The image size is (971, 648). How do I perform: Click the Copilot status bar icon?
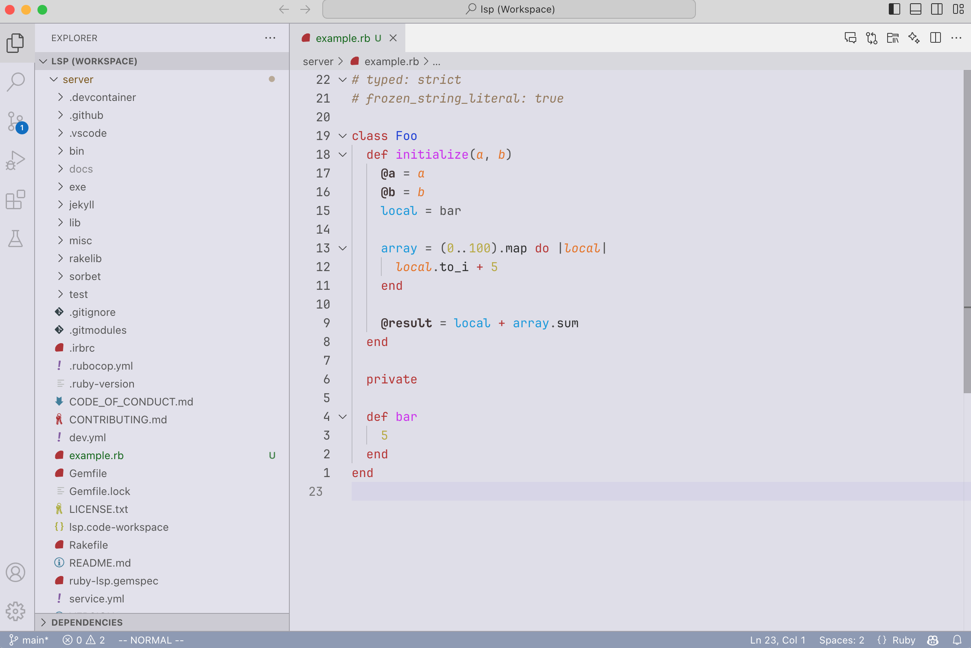click(933, 640)
